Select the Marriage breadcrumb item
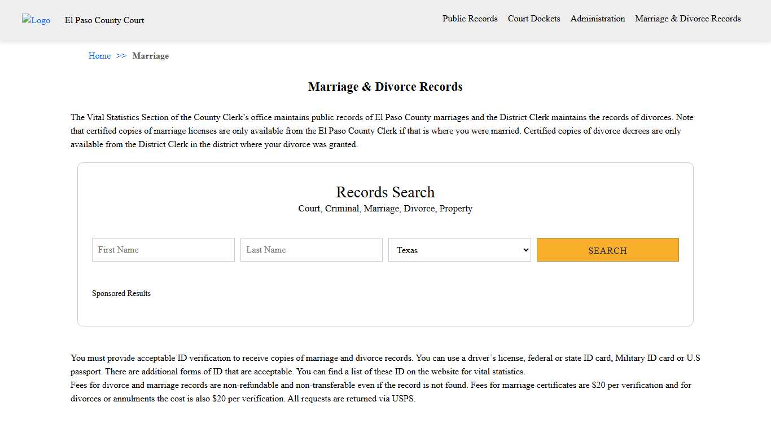The height and width of the screenshot is (433, 771). (x=150, y=56)
